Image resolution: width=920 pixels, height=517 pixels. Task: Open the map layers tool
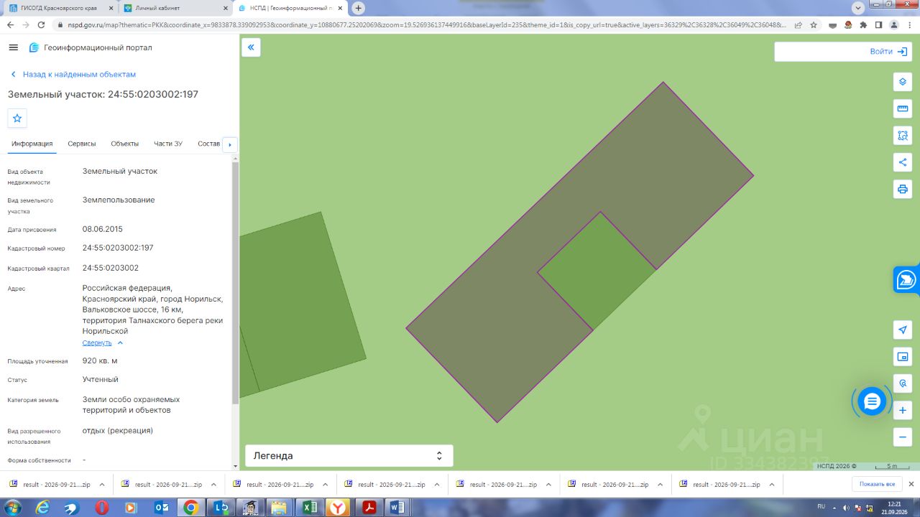coord(903,82)
